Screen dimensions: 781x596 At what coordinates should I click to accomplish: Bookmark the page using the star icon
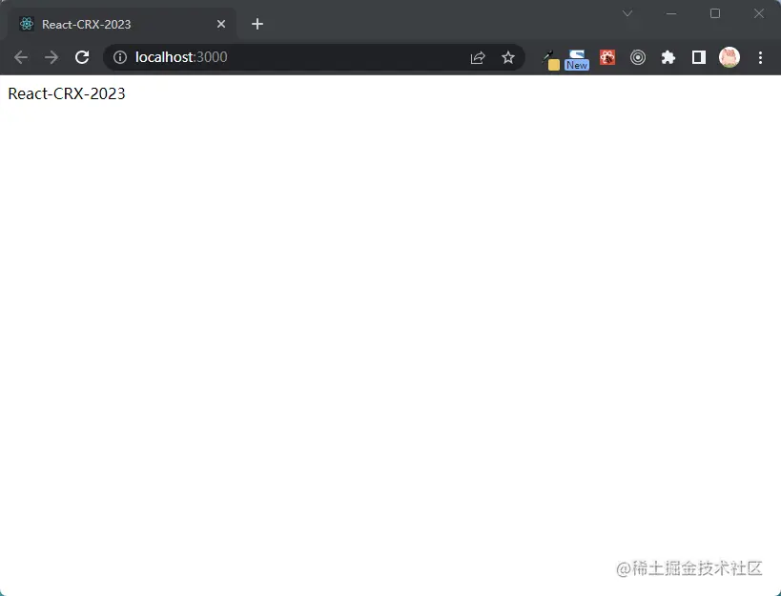point(508,57)
